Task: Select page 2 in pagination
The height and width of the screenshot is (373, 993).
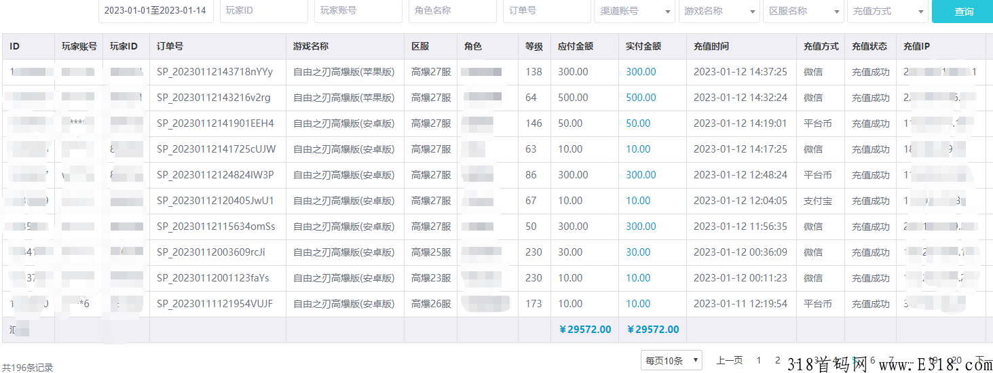Action: click(x=778, y=361)
